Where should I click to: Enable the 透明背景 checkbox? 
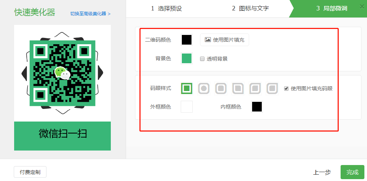202,59
